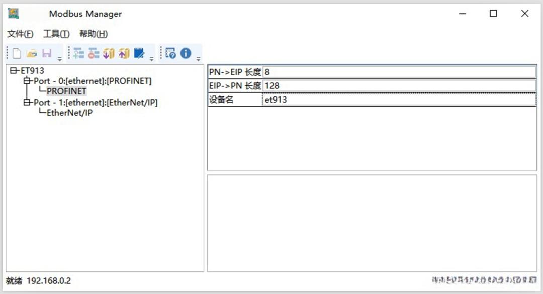Select the EtherNet/IP child node
Image resolution: width=543 pixels, height=294 pixels.
69,113
